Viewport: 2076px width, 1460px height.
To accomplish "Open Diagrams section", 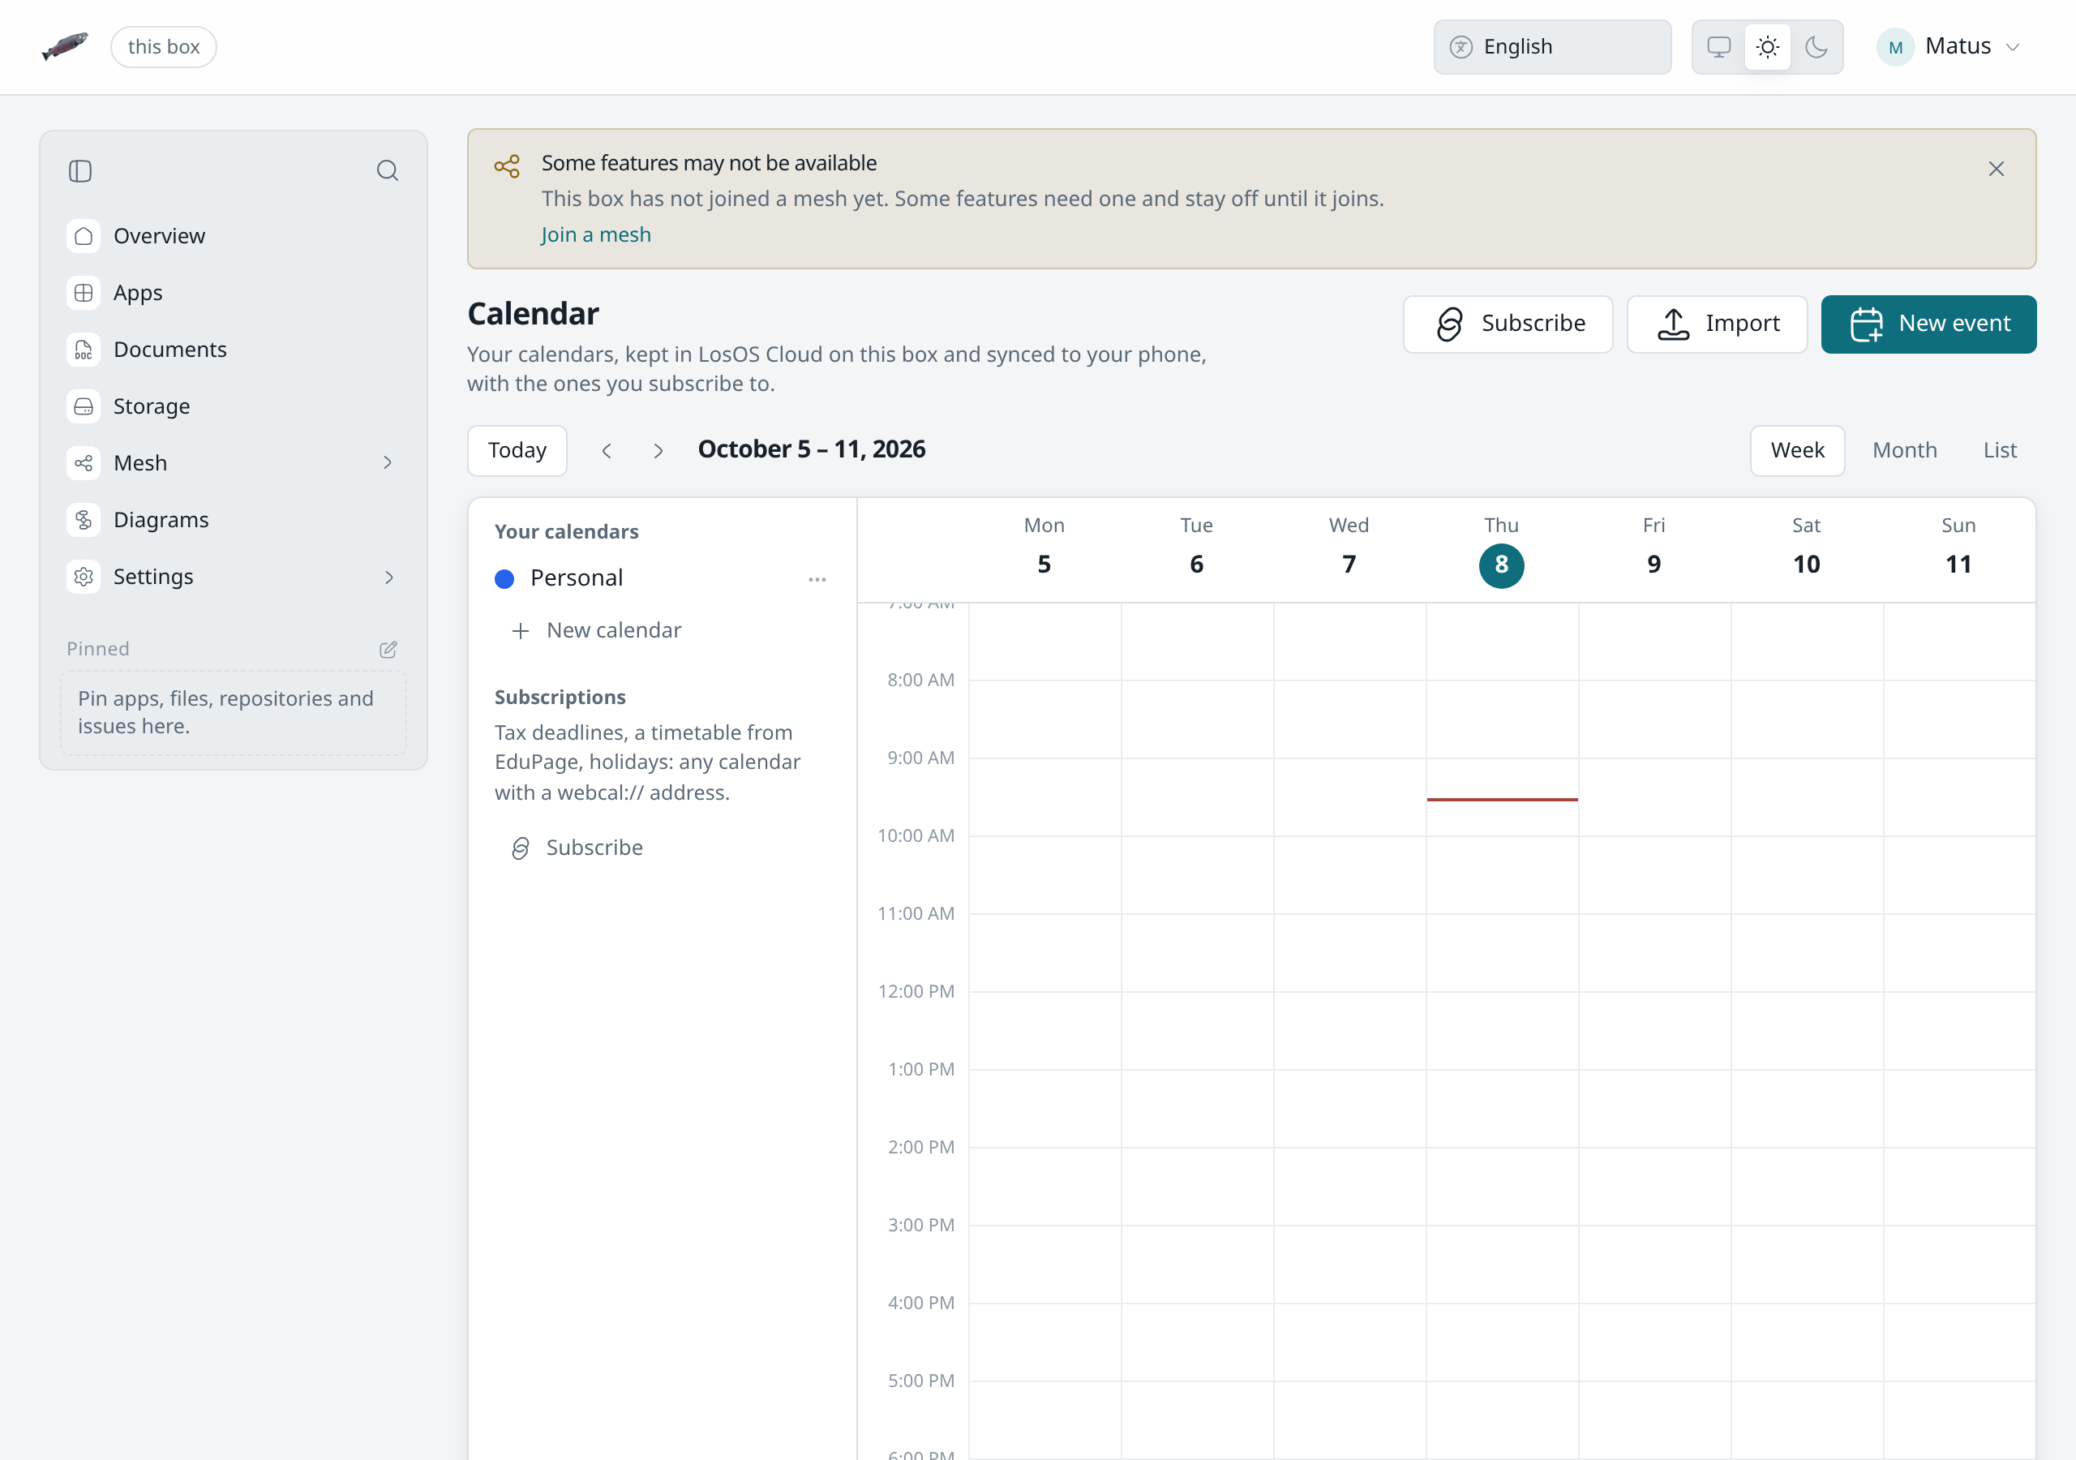I will (234, 519).
